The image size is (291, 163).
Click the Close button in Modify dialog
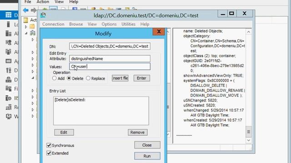pos(147,145)
